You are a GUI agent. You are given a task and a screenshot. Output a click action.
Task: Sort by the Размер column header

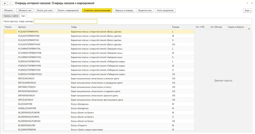[x=183, y=27]
